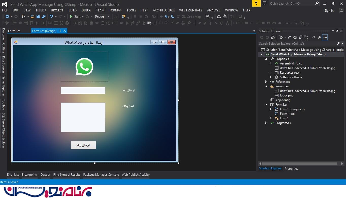Viewport: 346px width, 198px height.
Task: Click the Sign in link
Action: coord(329,11)
